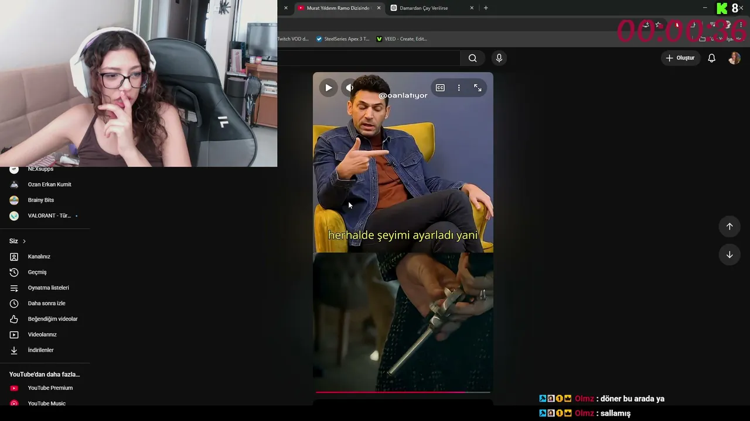Click chat message 'sallamış'

[615, 413]
